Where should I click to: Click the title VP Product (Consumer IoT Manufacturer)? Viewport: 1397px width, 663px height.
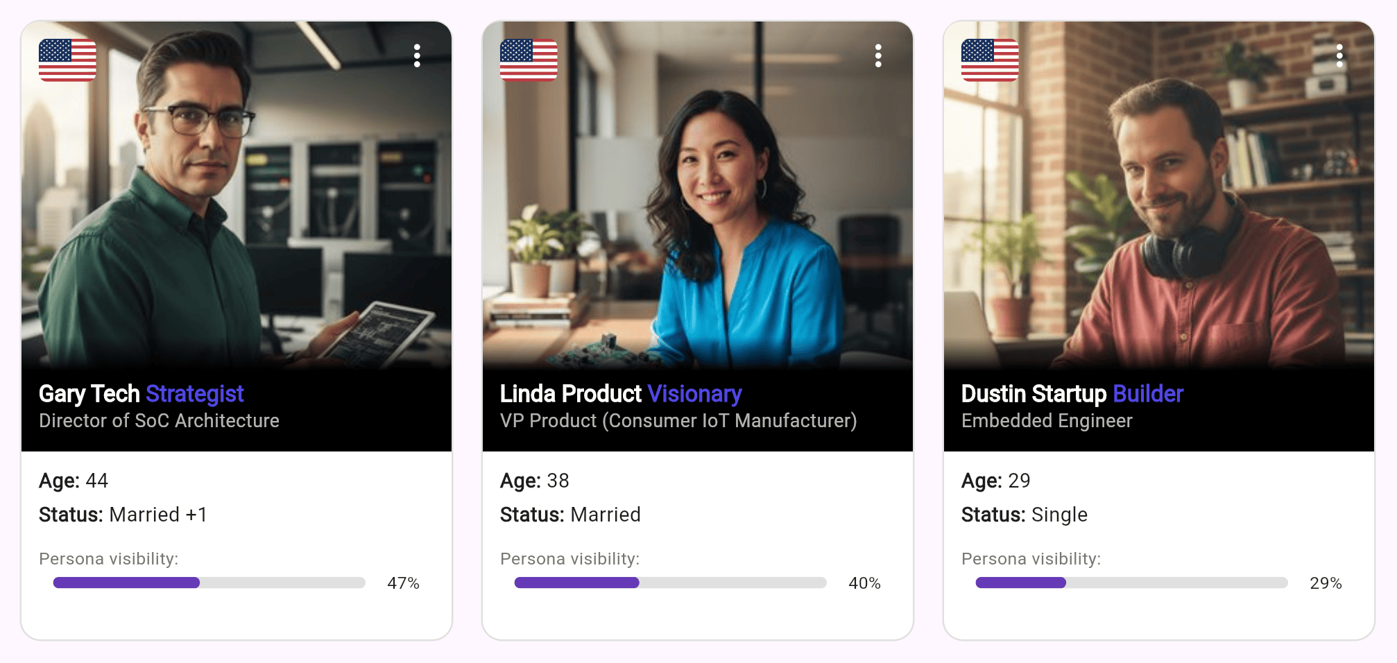(678, 420)
